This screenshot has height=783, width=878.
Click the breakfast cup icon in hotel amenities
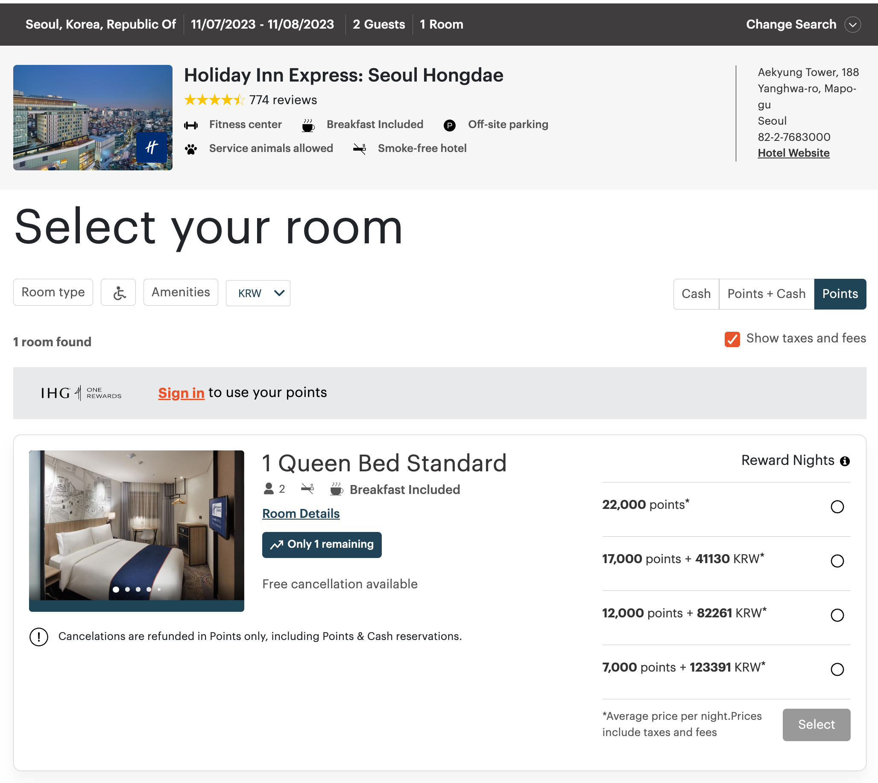[x=308, y=125]
